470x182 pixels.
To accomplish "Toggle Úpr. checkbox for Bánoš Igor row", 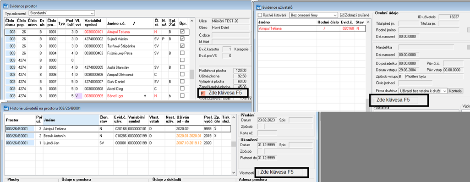I will tap(182, 96).
